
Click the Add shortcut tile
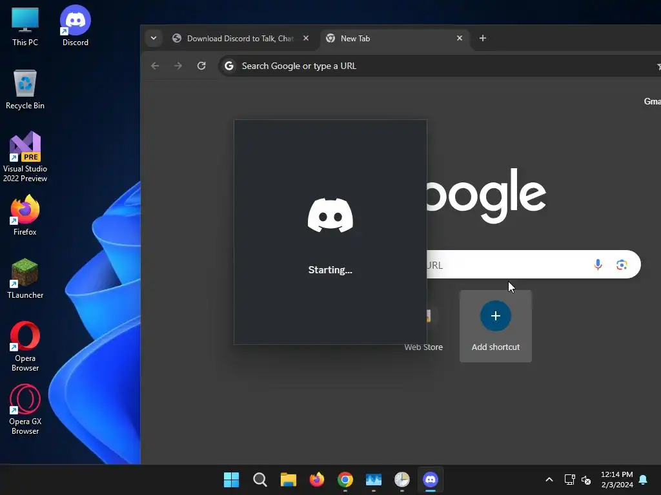pos(495,326)
